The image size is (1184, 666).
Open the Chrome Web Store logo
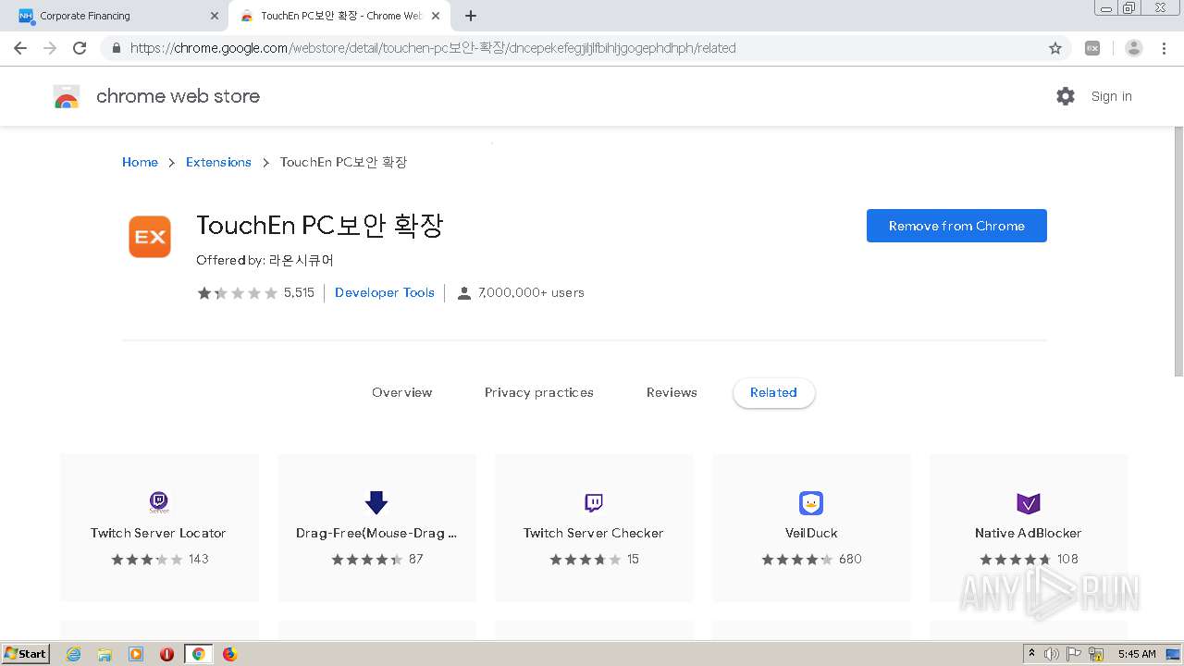[67, 96]
